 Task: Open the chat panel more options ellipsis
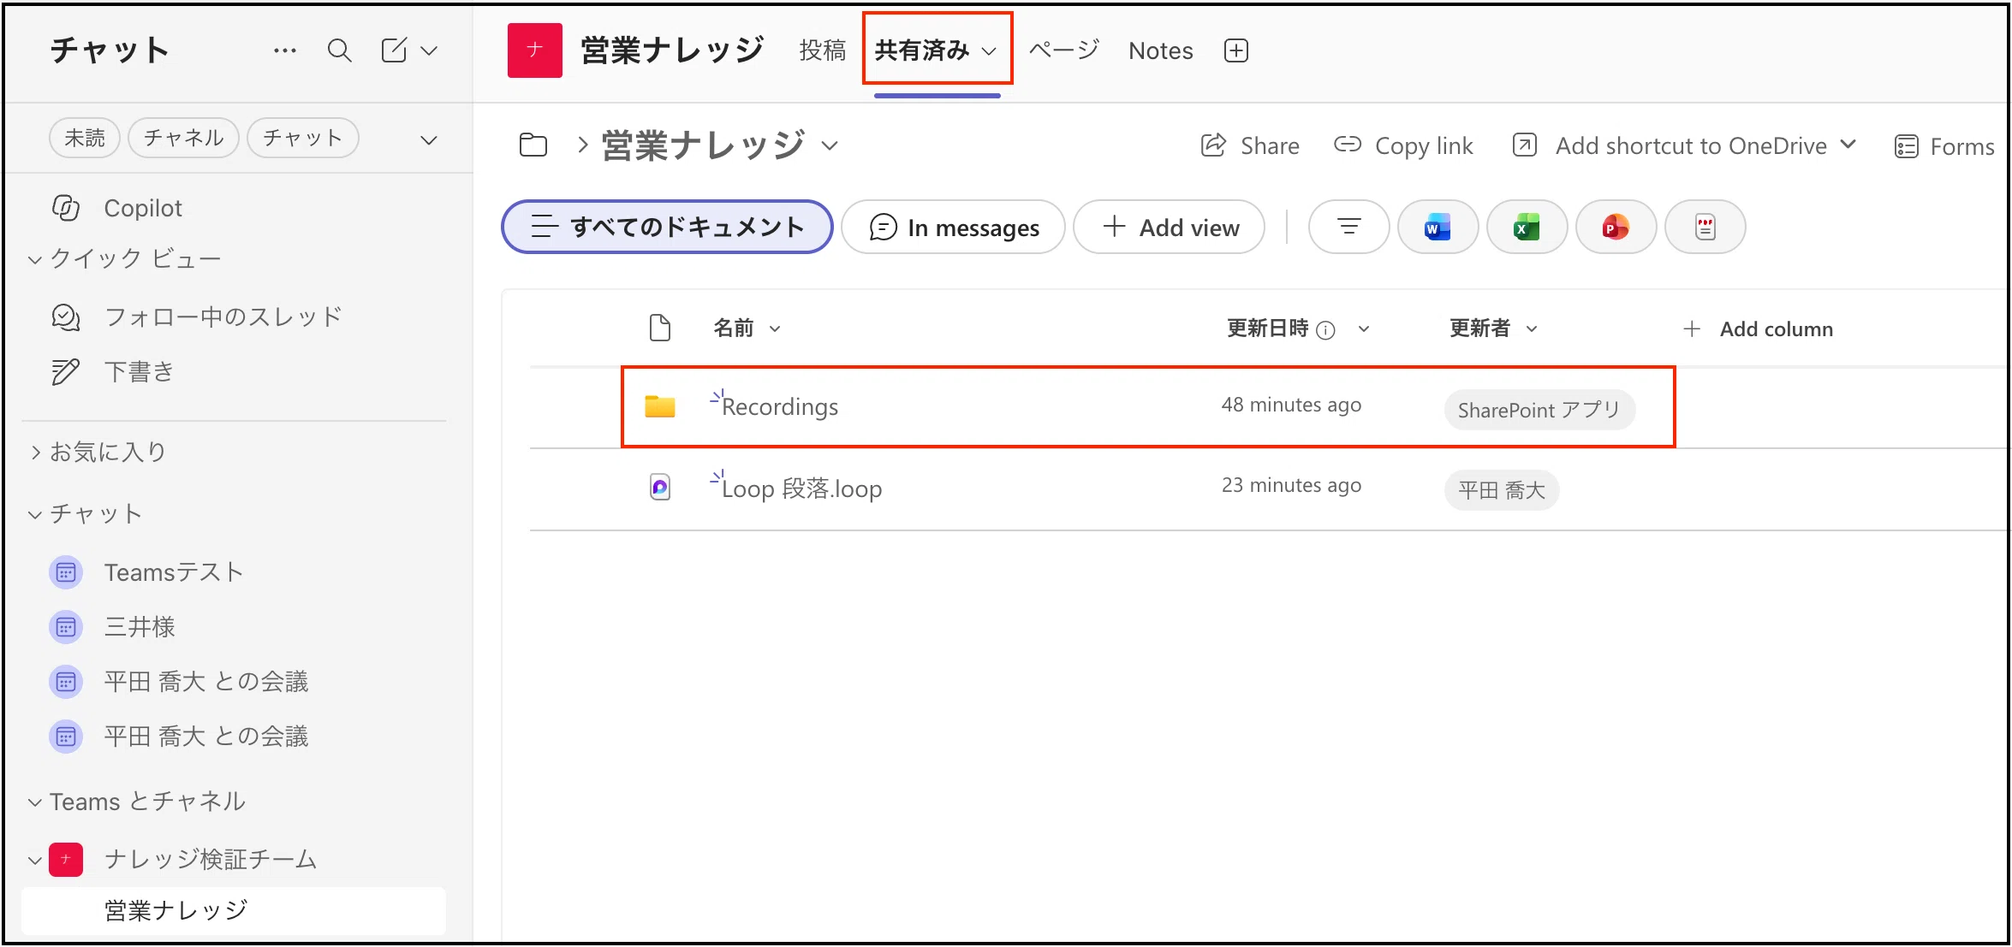point(285,50)
